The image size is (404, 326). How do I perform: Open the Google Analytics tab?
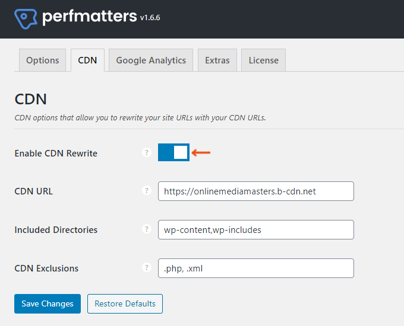click(151, 60)
